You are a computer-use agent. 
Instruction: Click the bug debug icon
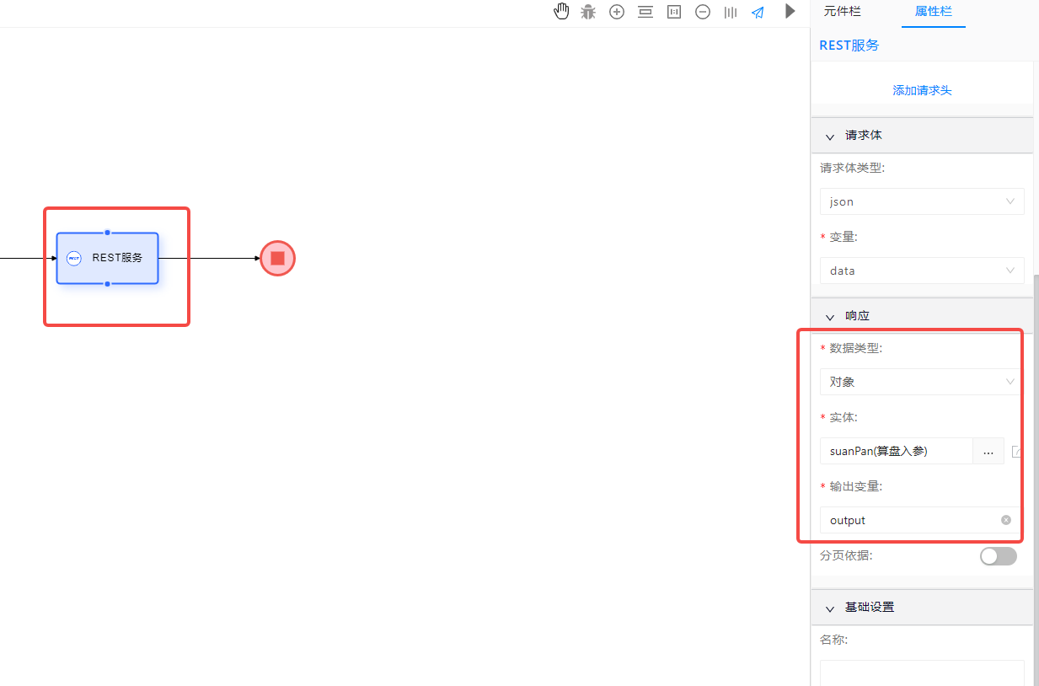(x=588, y=12)
